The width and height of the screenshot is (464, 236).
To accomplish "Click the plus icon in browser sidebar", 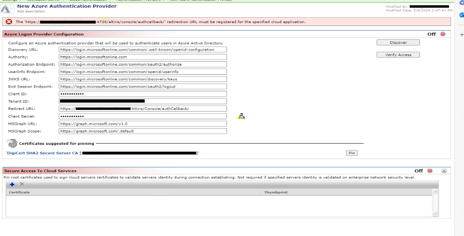I will coord(461,34).
